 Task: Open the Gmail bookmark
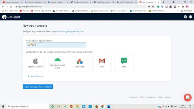pyautogui.click(x=14, y=11)
